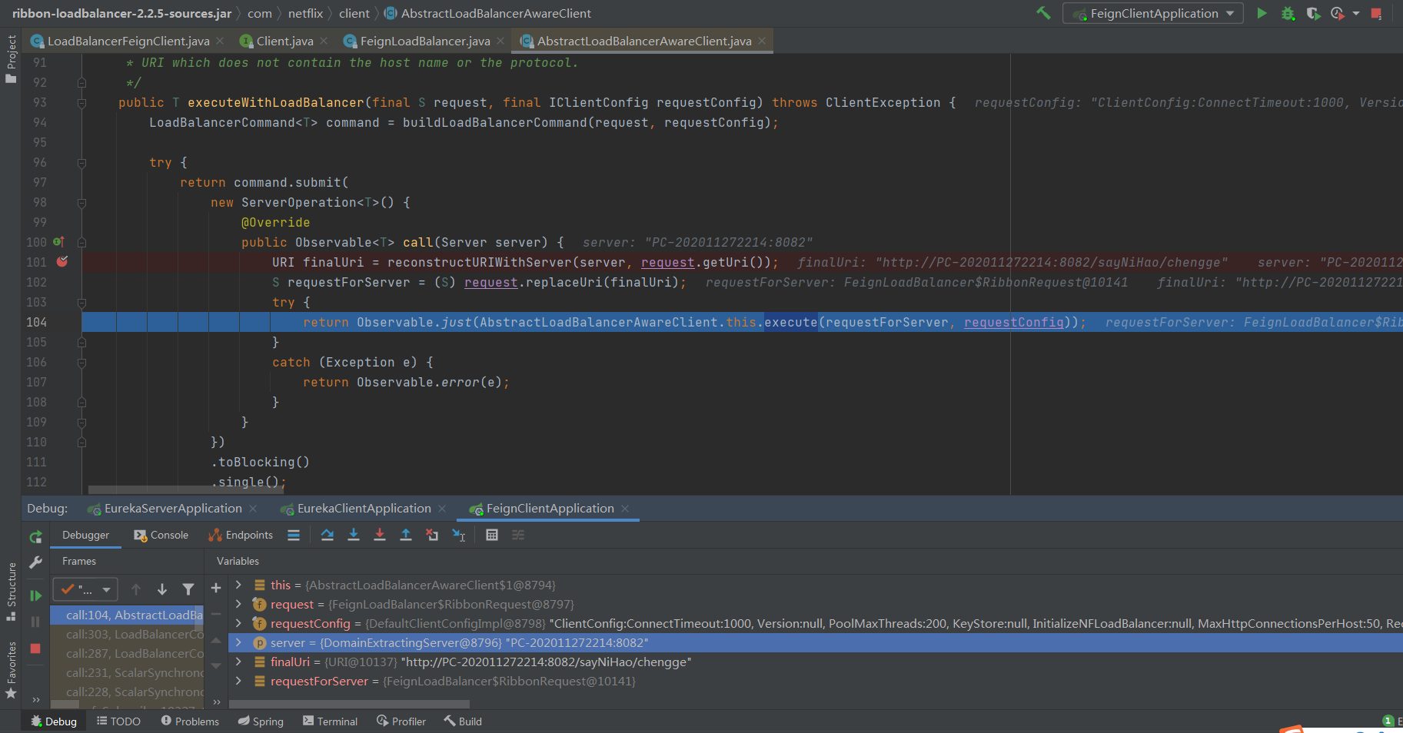Show execution point in debugger toolbar
Image resolution: width=1403 pixels, height=733 pixels.
(x=294, y=535)
